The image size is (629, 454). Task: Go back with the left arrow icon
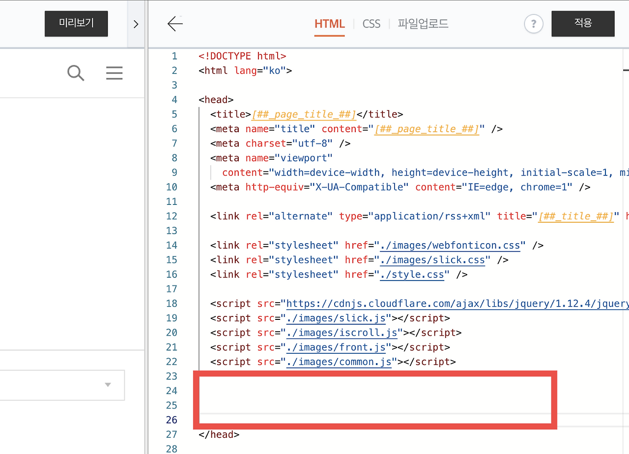(175, 24)
